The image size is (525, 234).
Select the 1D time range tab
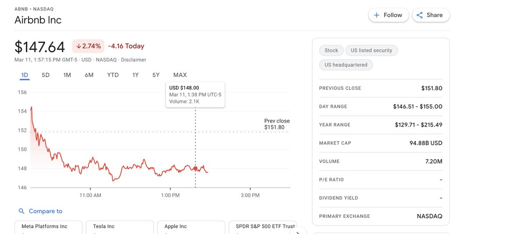click(x=24, y=75)
